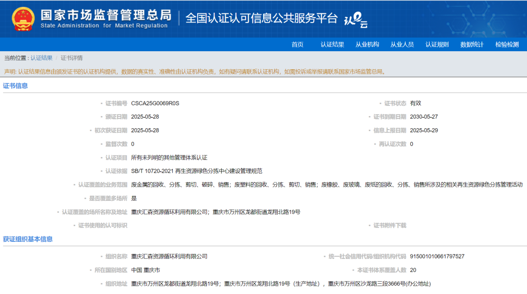Viewport: 527px width, 294px height.
Task: Switch to the 认证规则 page
Action: [x=437, y=44]
